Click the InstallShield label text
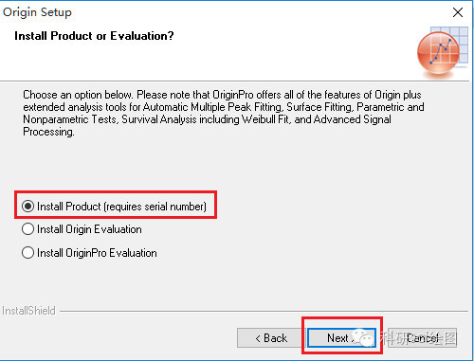 (28, 311)
